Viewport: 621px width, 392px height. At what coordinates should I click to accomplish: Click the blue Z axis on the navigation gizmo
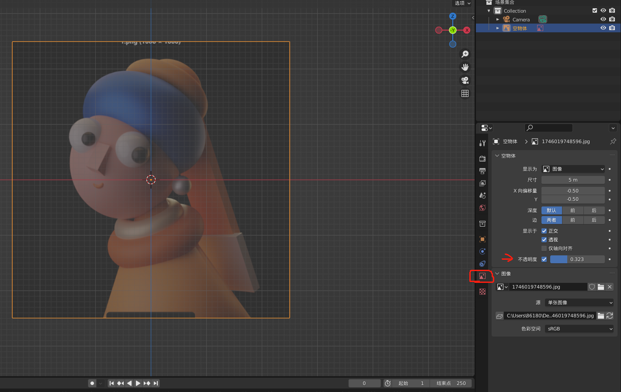pyautogui.click(x=453, y=16)
